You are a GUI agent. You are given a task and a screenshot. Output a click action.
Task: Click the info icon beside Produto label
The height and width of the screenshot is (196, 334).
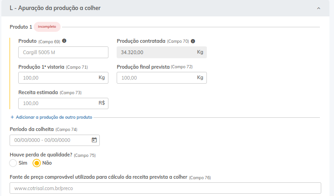pos(64,41)
